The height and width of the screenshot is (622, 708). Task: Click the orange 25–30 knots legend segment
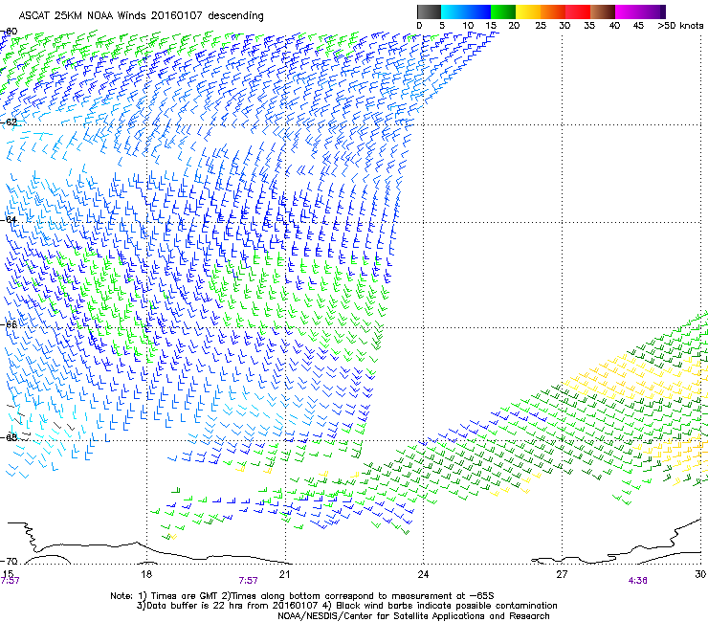tap(553, 11)
